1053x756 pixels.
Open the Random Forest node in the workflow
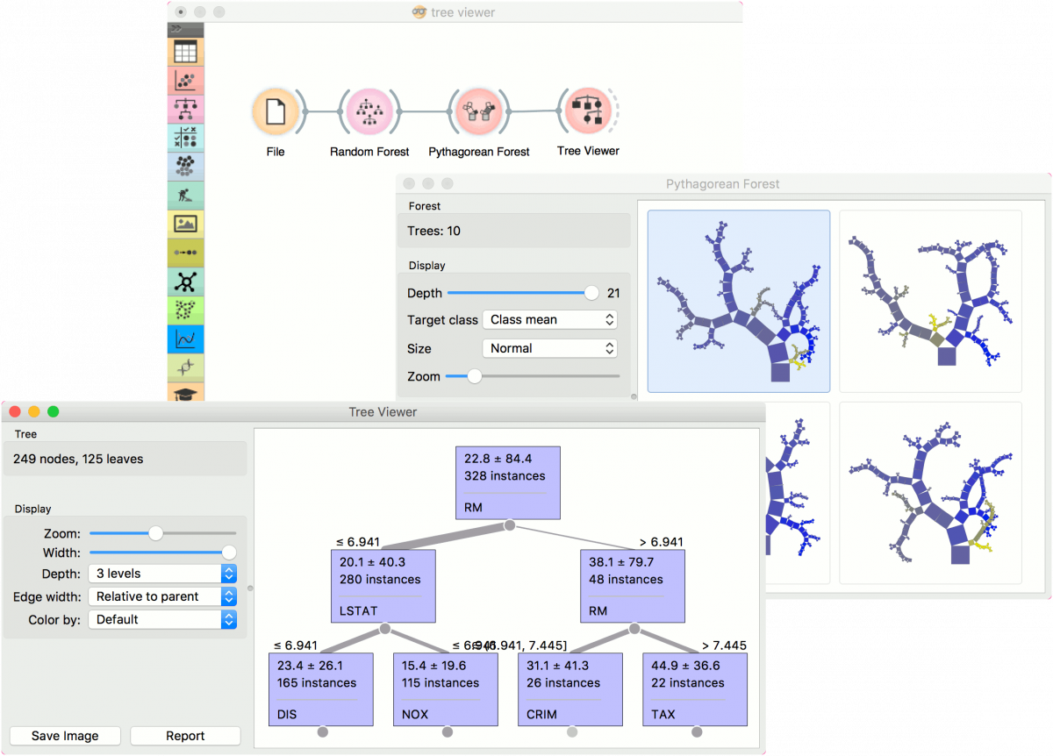pos(369,113)
